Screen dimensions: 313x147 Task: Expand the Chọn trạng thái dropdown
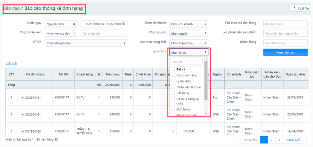[x=189, y=43]
